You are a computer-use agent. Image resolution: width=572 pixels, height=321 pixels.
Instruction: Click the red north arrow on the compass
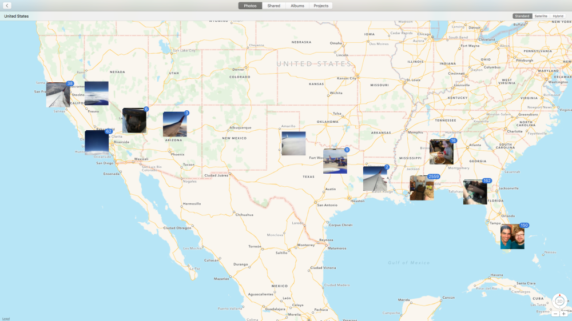559,295
